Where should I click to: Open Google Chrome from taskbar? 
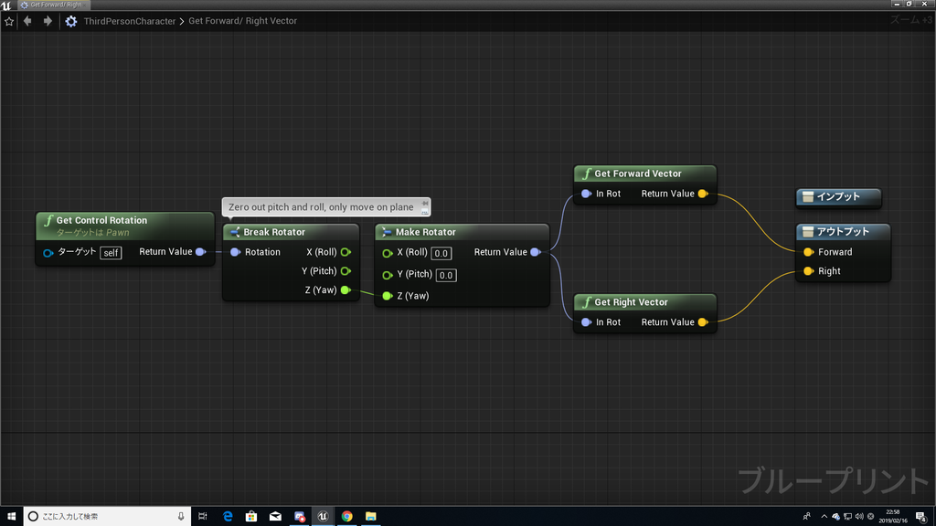[346, 517]
